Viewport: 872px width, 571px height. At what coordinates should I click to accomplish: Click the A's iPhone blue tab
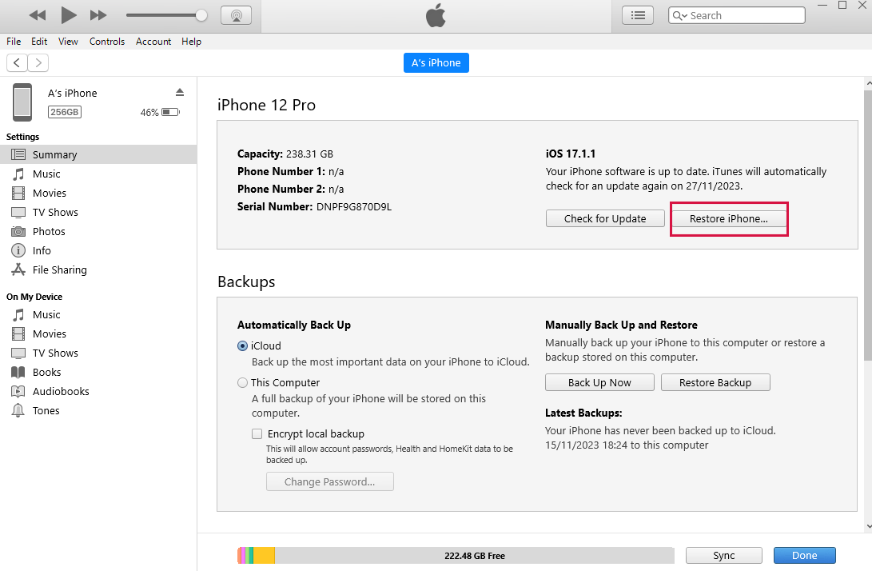(436, 63)
